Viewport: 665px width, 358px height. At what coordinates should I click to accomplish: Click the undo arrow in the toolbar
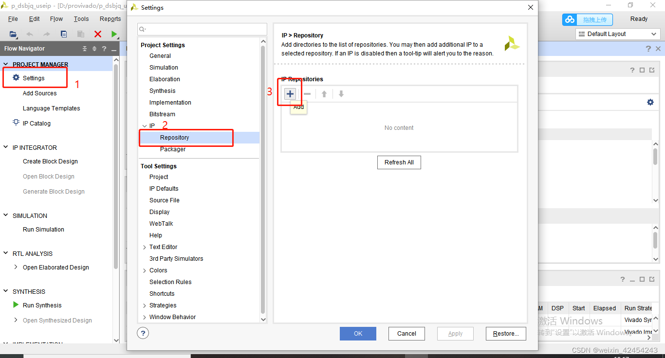[30, 34]
